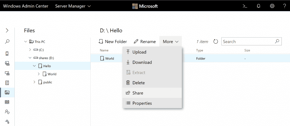Sort by the Type column header
The image size is (290, 126).
coord(200,50)
